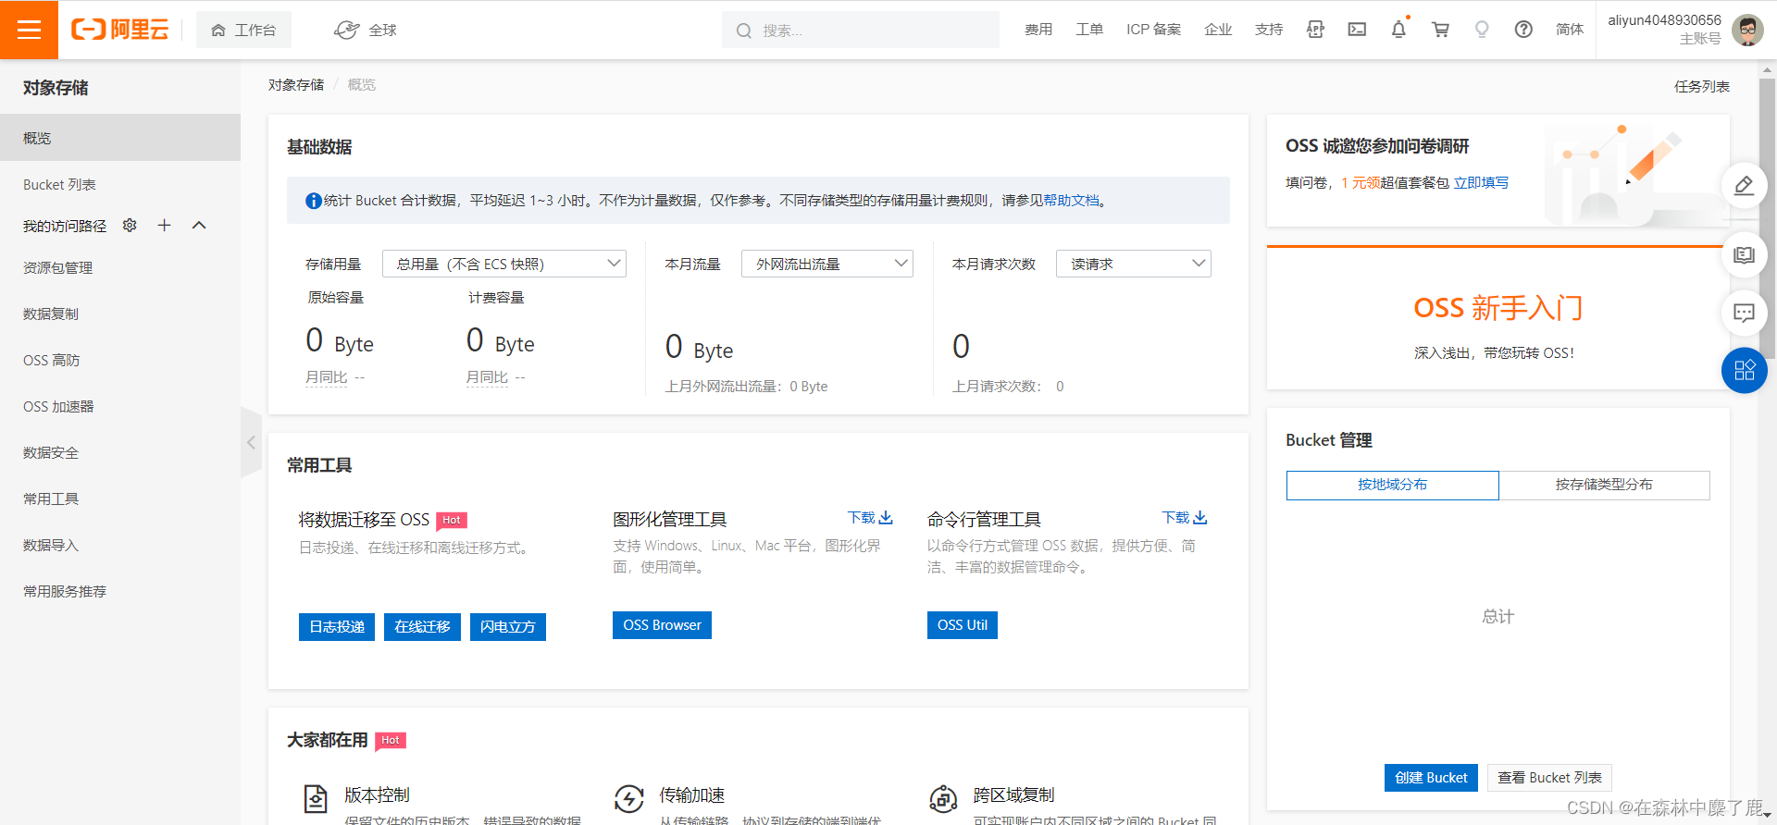Click the 图形化管理工具 download icon

[886, 518]
